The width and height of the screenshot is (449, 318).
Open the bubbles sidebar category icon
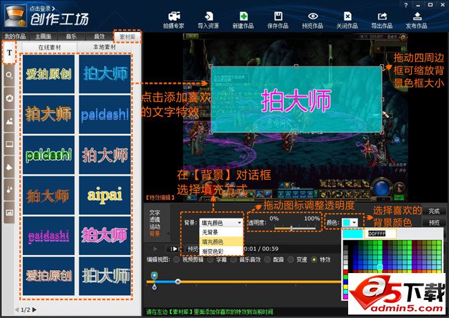[x=9, y=75]
